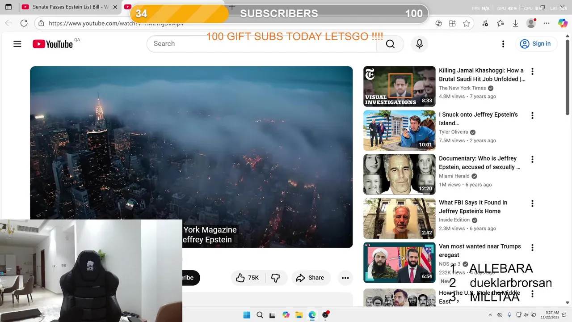Go to the YouTube home logo
The image size is (572, 322).
tap(53, 44)
